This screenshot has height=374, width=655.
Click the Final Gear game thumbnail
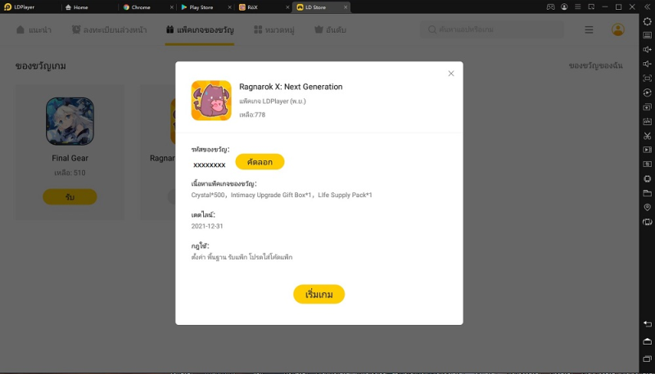(70, 121)
